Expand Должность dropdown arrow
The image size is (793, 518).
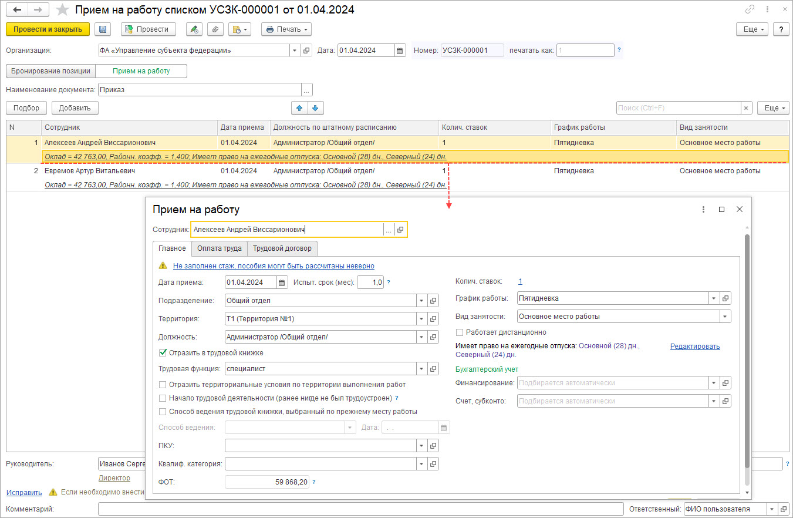point(421,337)
